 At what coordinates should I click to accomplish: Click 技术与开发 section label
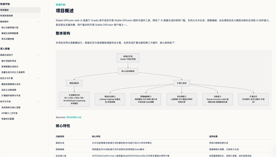[x=5, y=102]
